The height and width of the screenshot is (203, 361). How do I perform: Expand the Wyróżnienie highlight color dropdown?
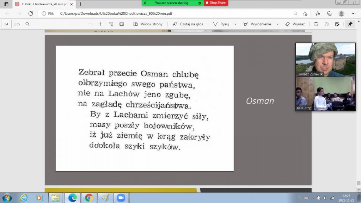point(277,24)
